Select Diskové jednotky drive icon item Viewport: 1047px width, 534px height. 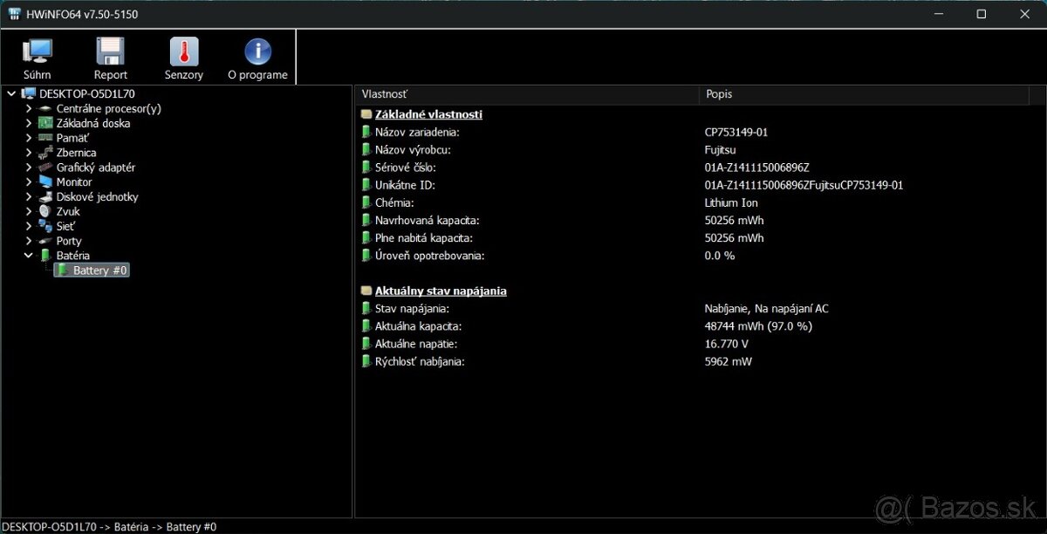coord(46,197)
